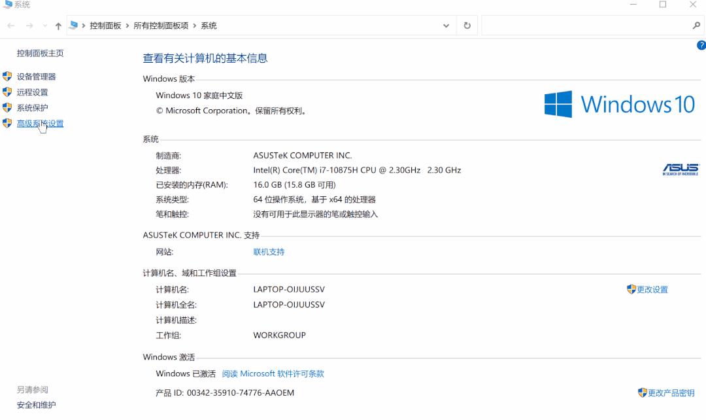Click the 远程设置 shield icon
This screenshot has width=706, height=420.
(7, 92)
